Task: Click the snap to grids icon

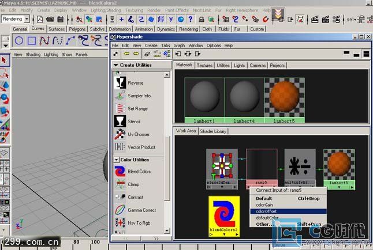Action: (226, 19)
